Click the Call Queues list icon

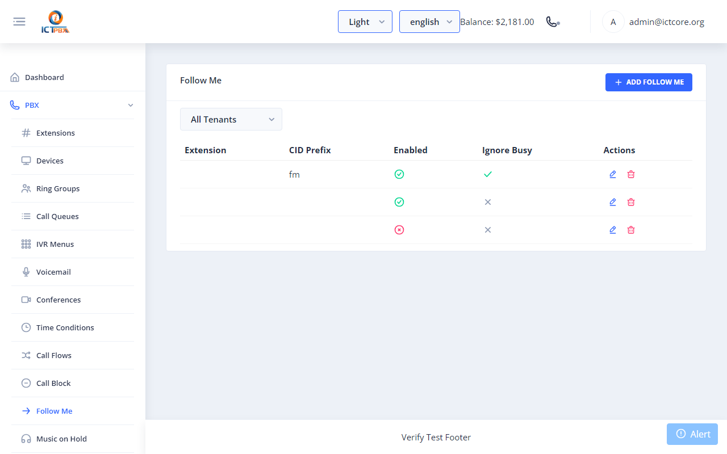click(26, 216)
